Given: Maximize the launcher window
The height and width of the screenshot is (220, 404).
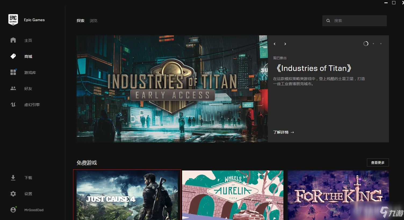Looking at the screenshot, I should tap(394, 3).
